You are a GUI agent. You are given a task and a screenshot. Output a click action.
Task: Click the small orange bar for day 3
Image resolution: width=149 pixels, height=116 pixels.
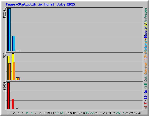coord(18,79)
